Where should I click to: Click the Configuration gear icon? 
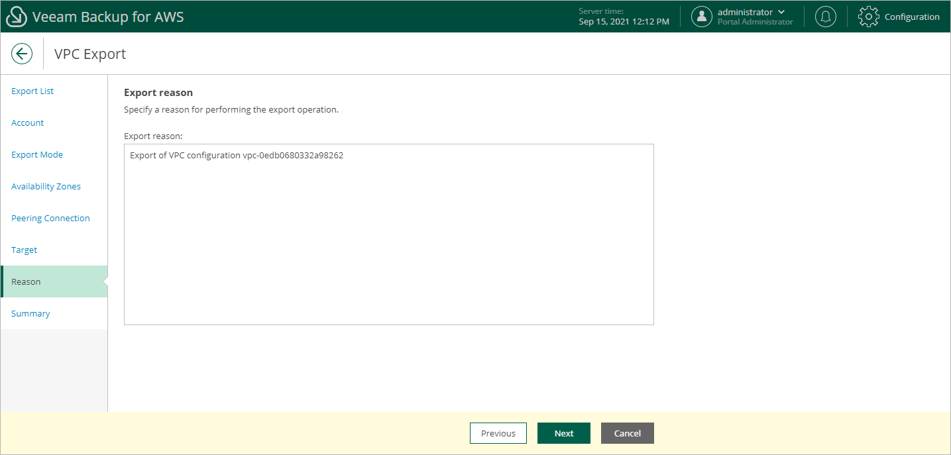tap(868, 17)
